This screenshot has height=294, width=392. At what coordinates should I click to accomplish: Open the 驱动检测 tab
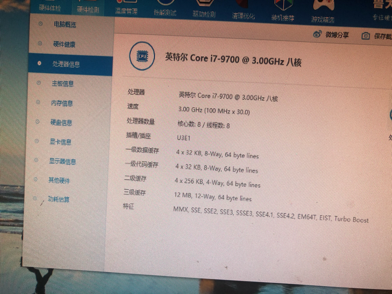click(x=204, y=14)
